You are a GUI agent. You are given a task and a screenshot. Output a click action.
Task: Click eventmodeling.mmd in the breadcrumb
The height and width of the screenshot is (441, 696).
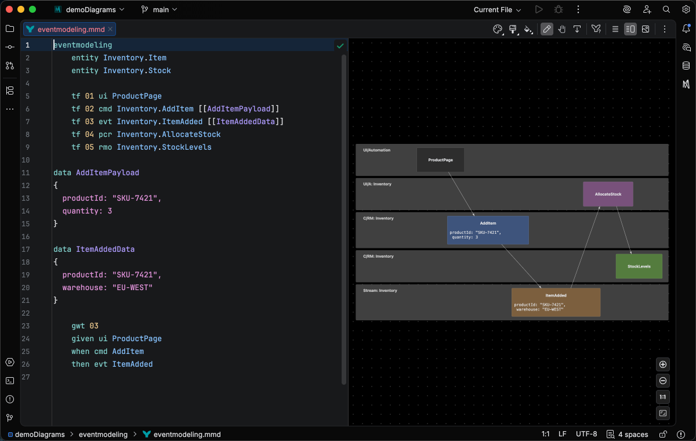[x=182, y=434]
